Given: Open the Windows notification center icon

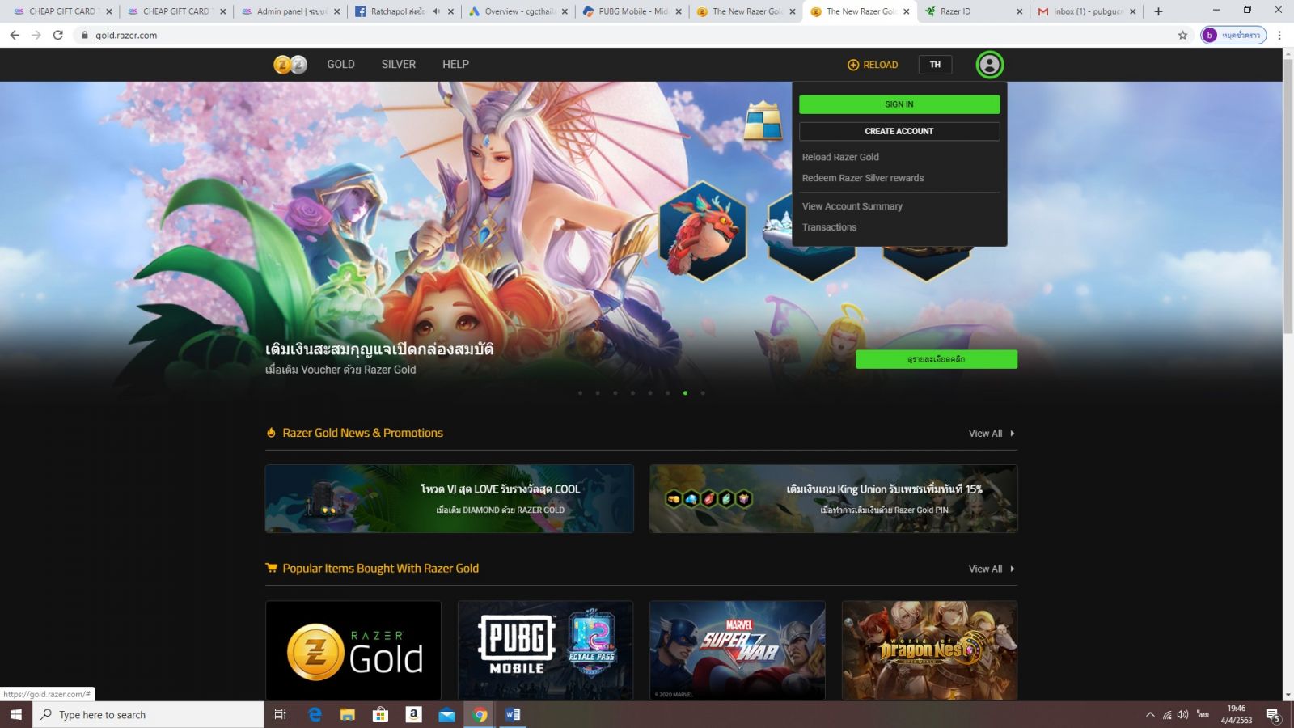Looking at the screenshot, I should tap(1273, 715).
